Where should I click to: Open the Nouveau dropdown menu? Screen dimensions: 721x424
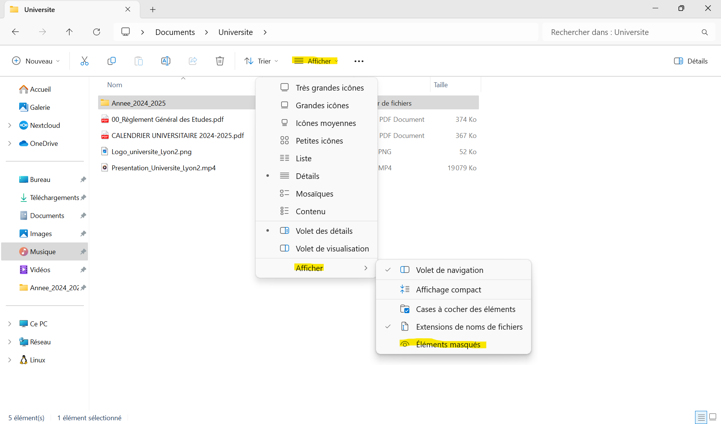tap(36, 61)
